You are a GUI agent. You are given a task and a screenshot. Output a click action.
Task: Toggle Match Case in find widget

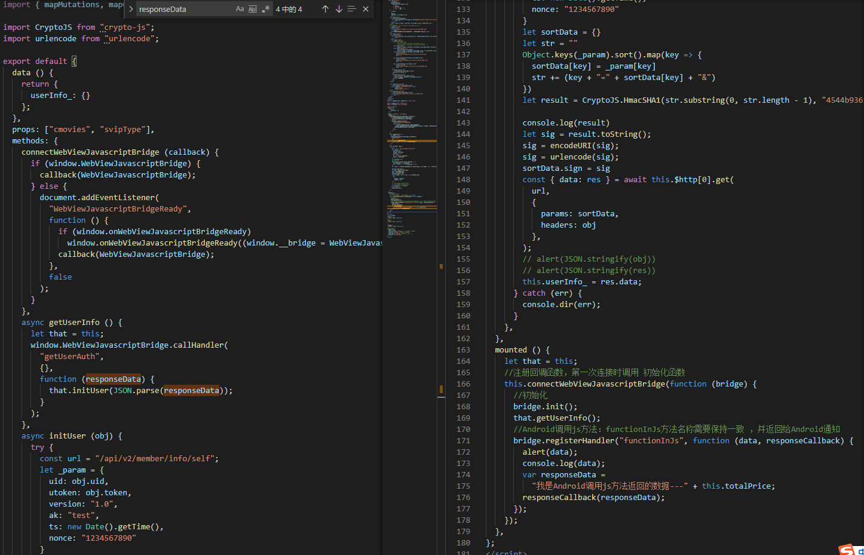pos(240,9)
